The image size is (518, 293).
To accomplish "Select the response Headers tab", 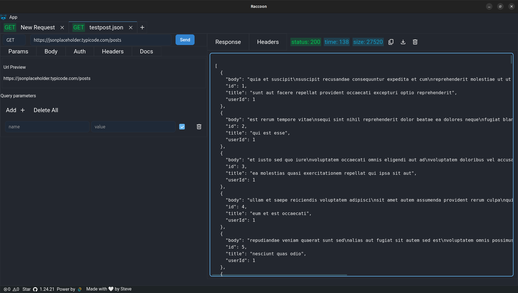I will coord(268,42).
